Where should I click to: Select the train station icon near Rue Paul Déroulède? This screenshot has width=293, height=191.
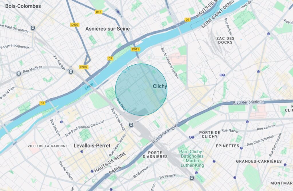pyautogui.click(x=33, y=28)
